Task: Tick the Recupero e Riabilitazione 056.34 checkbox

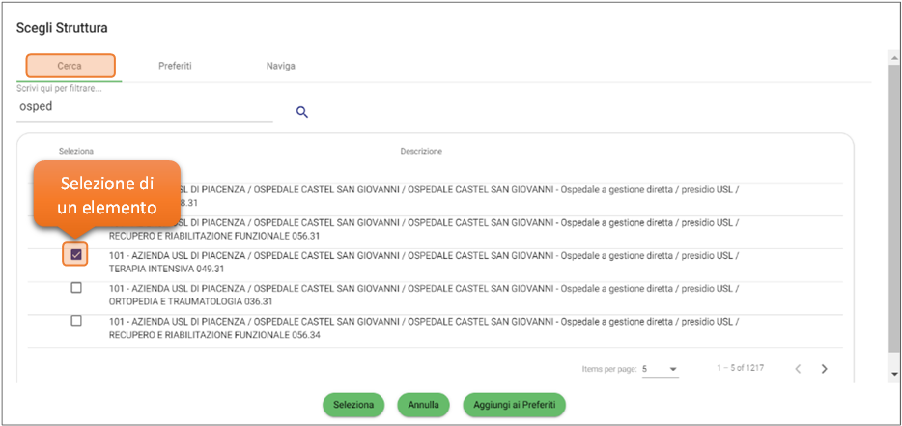Action: coord(76,321)
